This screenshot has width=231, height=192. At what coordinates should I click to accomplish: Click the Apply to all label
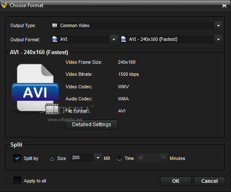[35, 181]
